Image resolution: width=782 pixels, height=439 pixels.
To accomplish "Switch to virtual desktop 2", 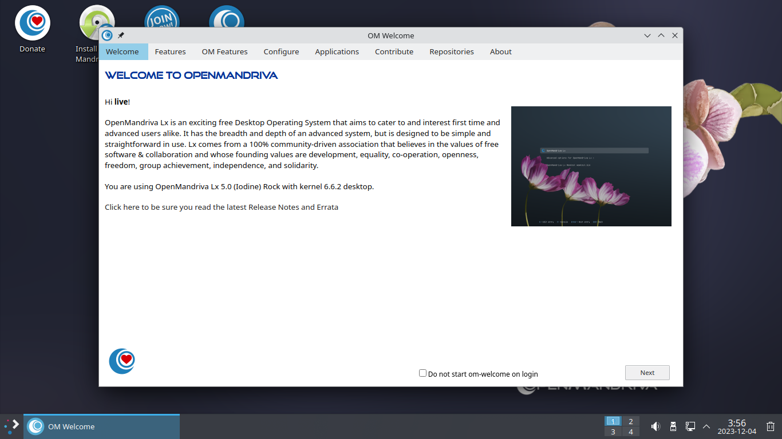I will [x=631, y=421].
